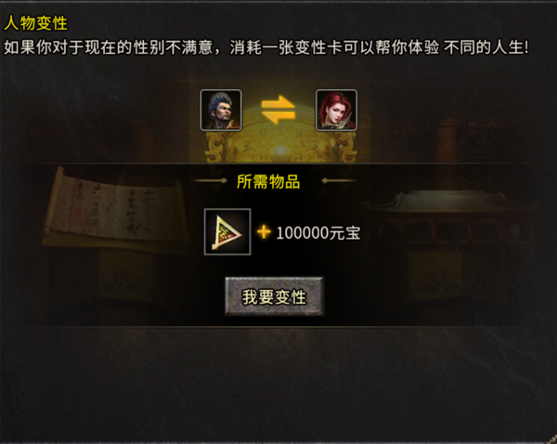This screenshot has width=557, height=444.
Task: Select the 人物变性 panel title
Action: click(35, 23)
